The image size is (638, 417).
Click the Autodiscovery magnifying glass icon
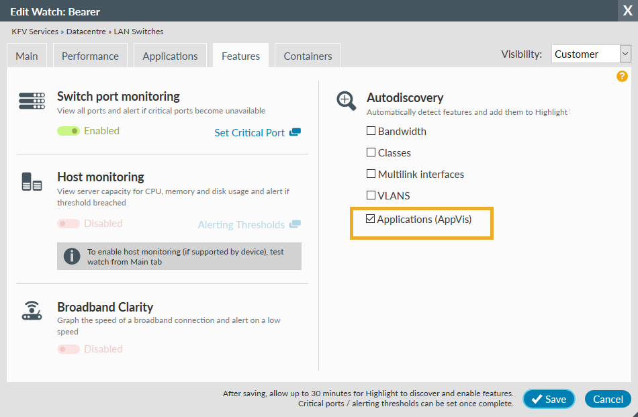pos(345,101)
